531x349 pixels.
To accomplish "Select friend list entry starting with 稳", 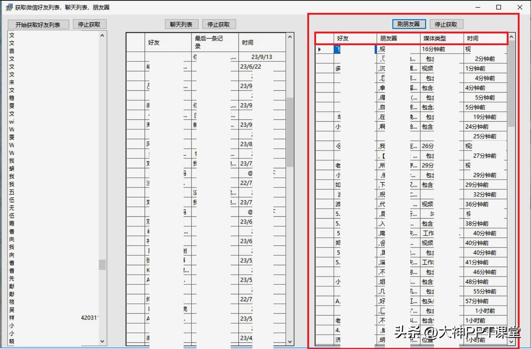I will (x=53, y=98).
